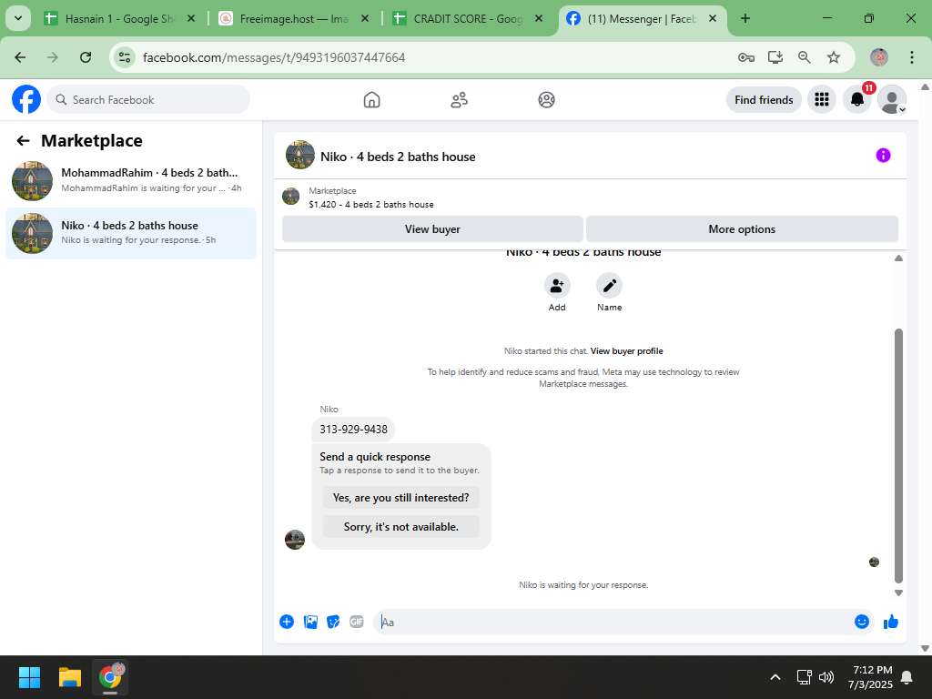
Task: Open conversation information purple icon
Action: [x=883, y=155]
